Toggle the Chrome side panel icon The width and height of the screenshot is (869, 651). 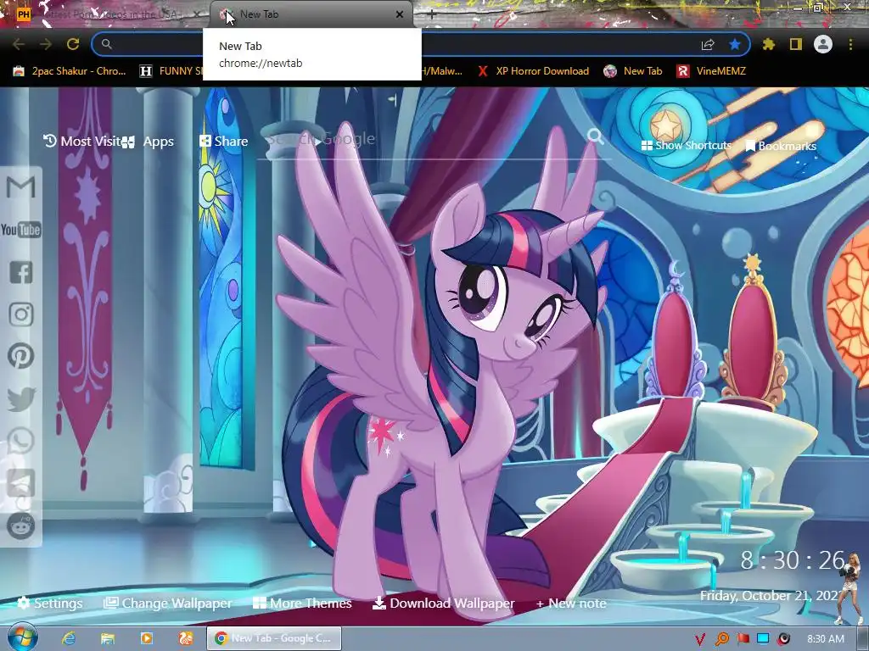pyautogui.click(x=796, y=44)
